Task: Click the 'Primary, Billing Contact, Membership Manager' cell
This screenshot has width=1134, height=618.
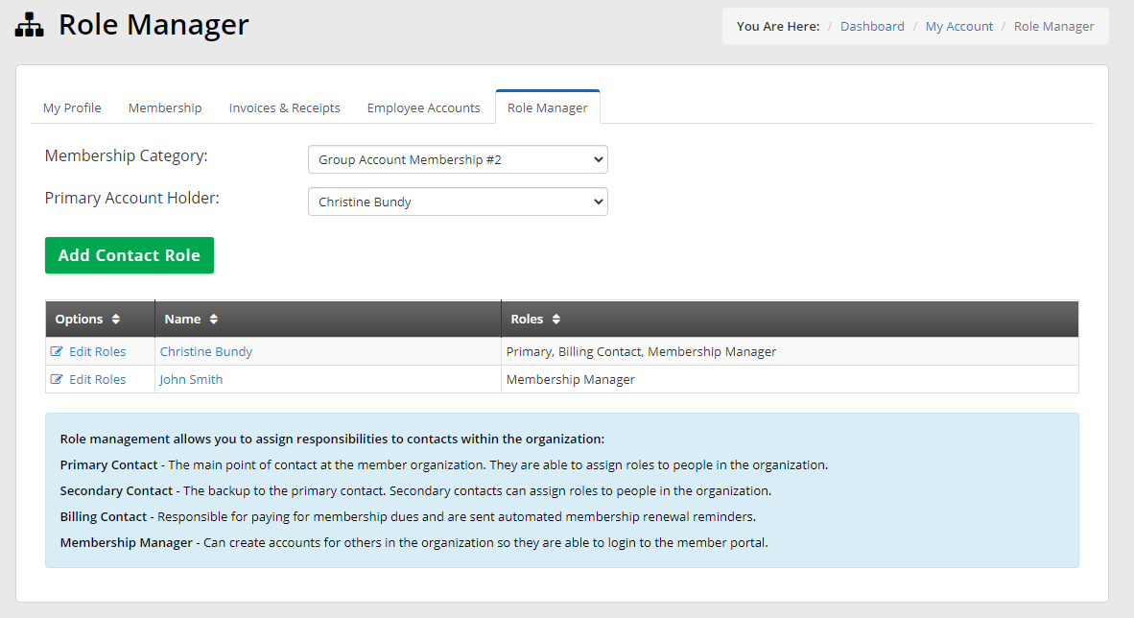Action: pyautogui.click(x=790, y=351)
